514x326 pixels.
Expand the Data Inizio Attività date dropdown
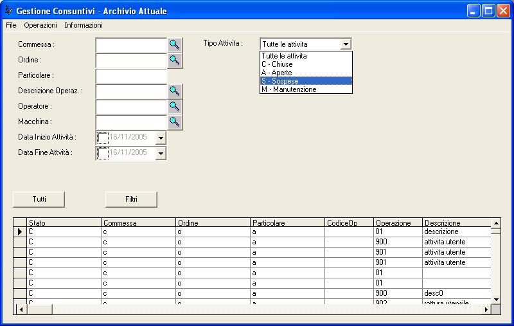coord(161,138)
